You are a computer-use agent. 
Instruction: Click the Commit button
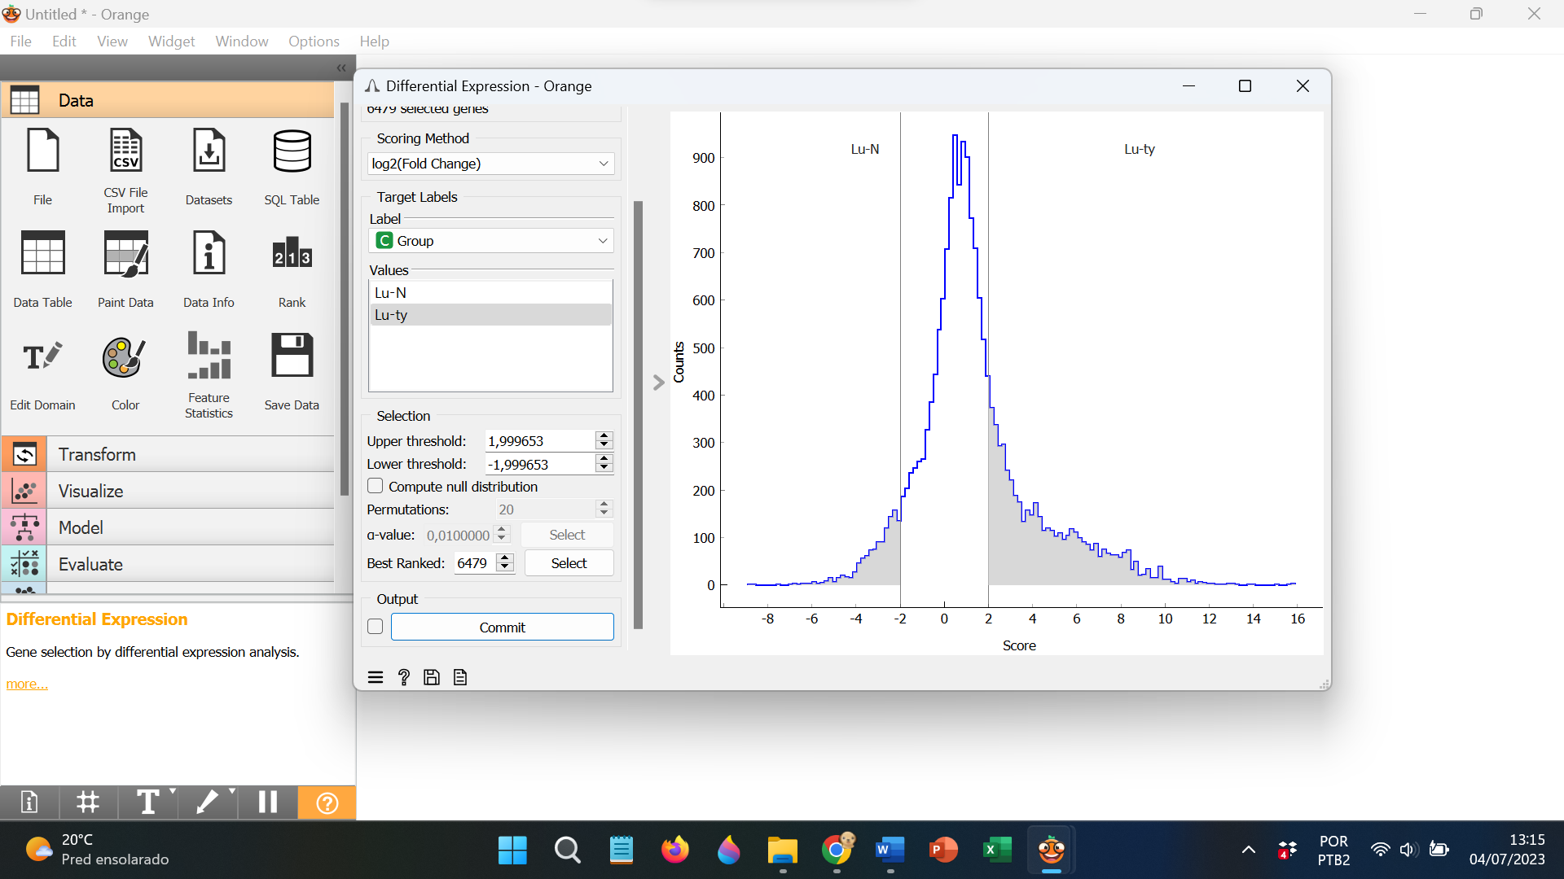(x=502, y=627)
